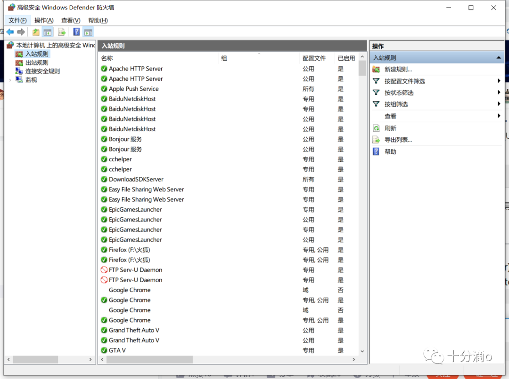Screen dimensions: 509x379
Task: Open the 帮助(H) menu
Action: [98, 20]
